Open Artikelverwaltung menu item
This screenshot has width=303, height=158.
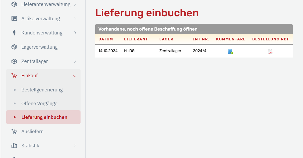point(41,19)
